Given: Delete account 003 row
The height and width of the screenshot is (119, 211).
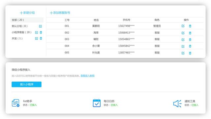Looking at the screenshot, I should tap(190, 39).
